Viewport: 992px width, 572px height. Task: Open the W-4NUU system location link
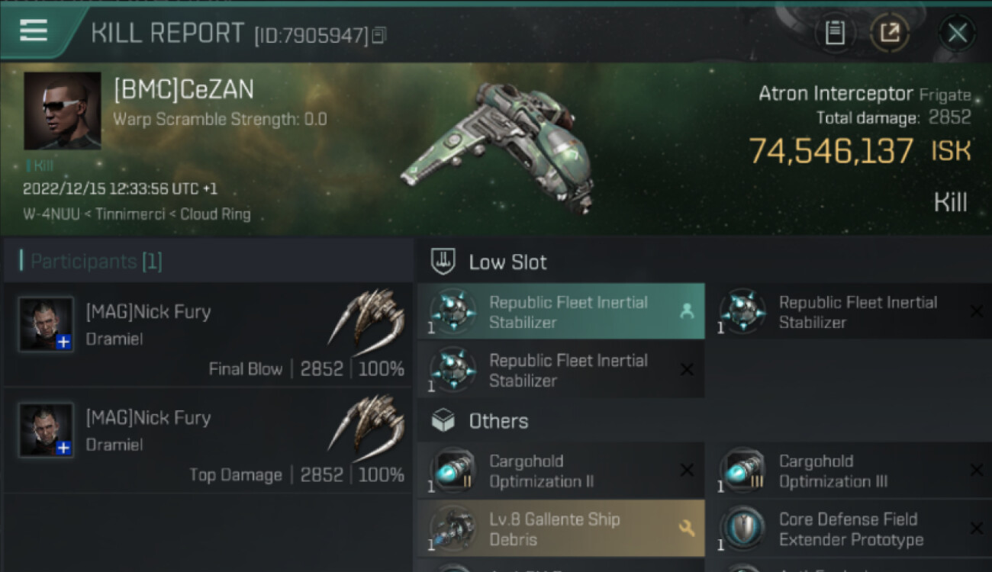coord(49,214)
